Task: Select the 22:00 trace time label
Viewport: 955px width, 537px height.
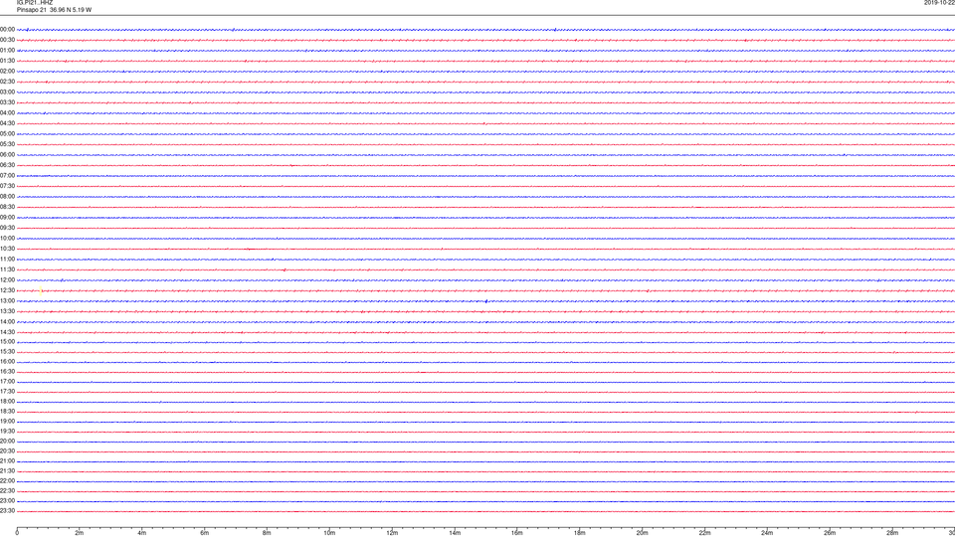Action: click(7, 481)
